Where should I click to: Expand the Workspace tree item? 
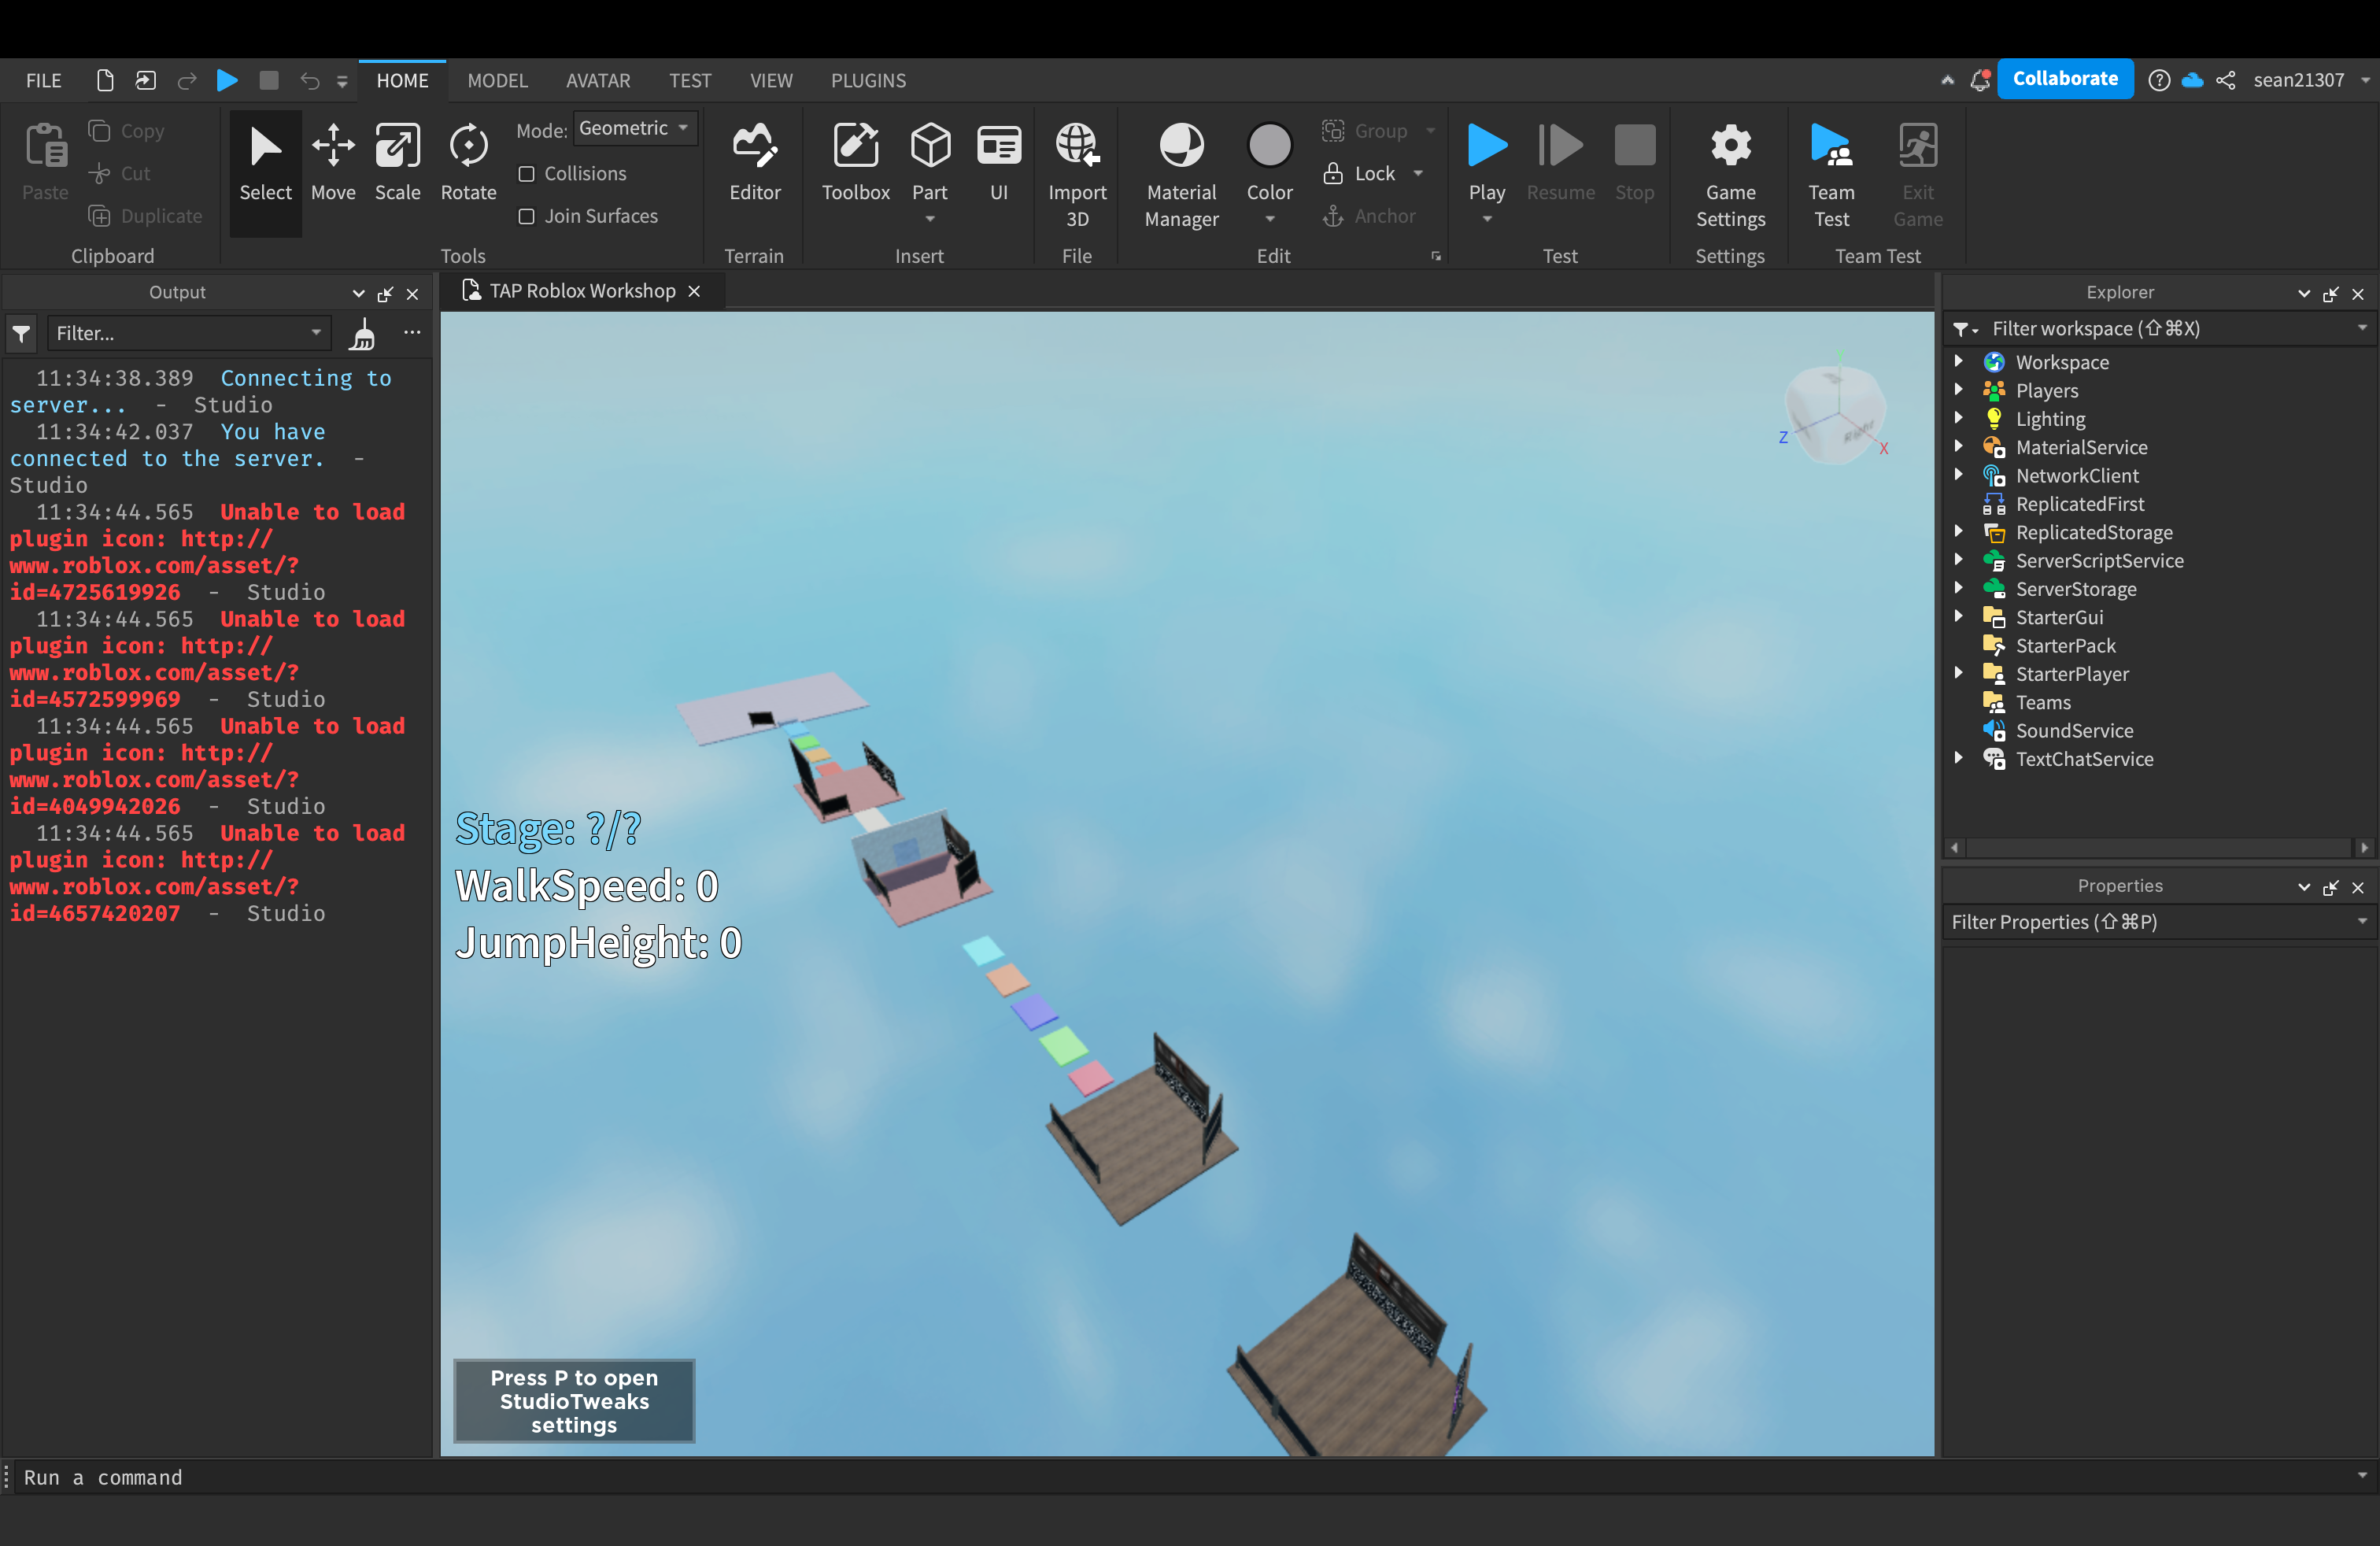tap(1964, 361)
